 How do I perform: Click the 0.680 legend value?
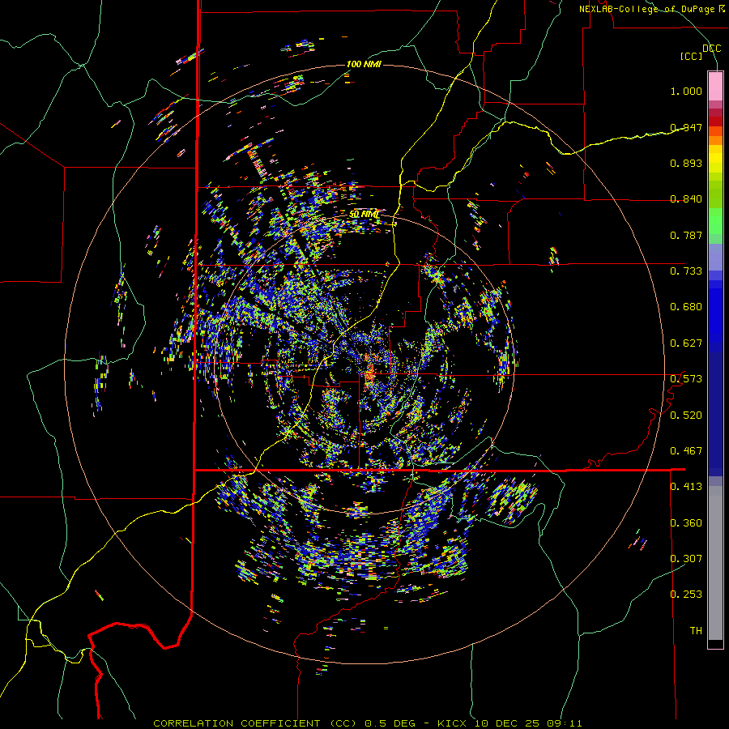[x=686, y=306]
